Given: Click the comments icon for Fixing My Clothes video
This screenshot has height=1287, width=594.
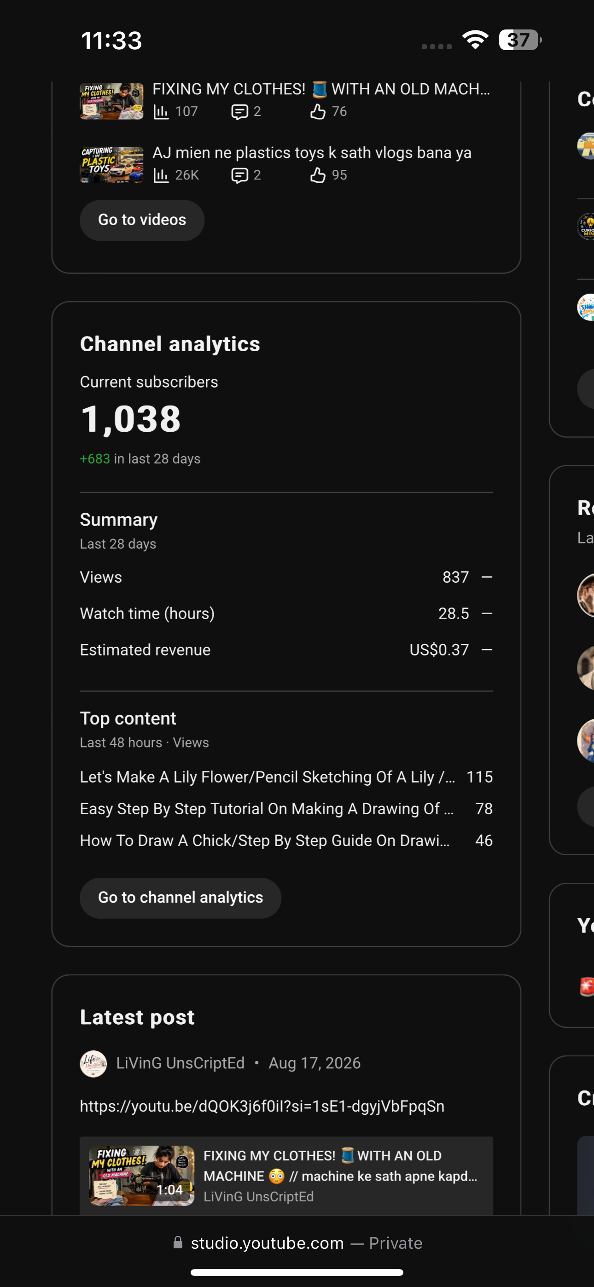Looking at the screenshot, I should click(x=239, y=111).
